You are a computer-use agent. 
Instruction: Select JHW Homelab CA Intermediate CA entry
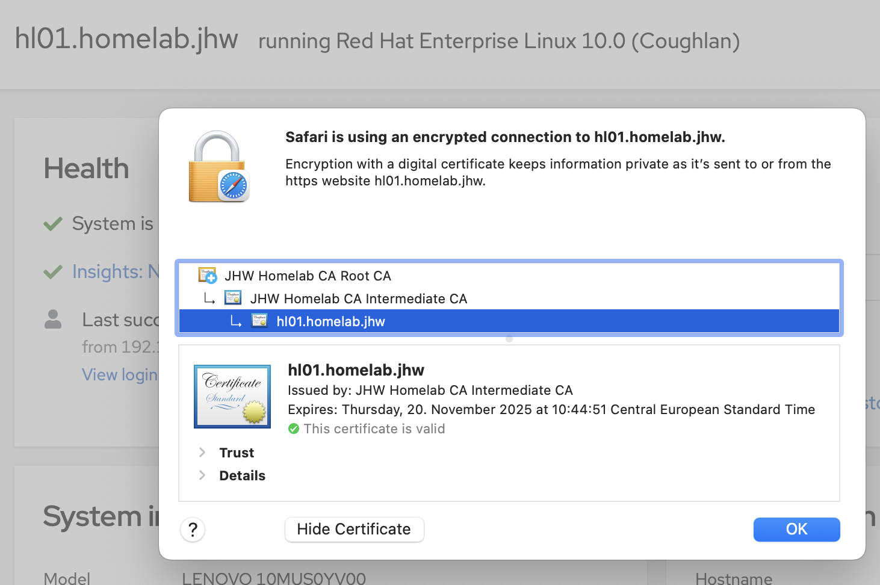click(358, 299)
